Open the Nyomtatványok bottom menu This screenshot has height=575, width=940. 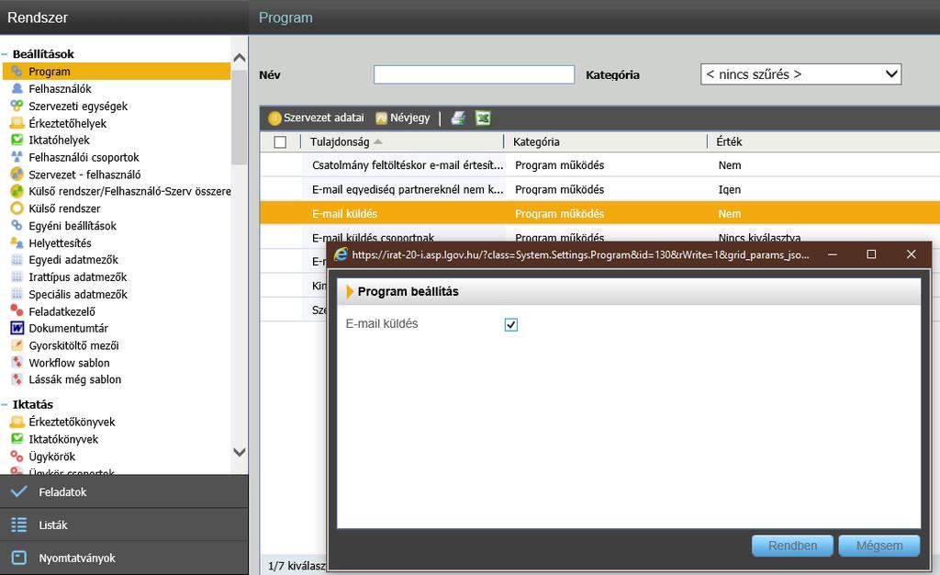point(124,558)
